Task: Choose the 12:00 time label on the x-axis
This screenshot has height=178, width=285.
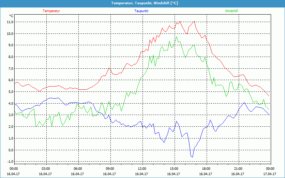Action: pos(142,169)
